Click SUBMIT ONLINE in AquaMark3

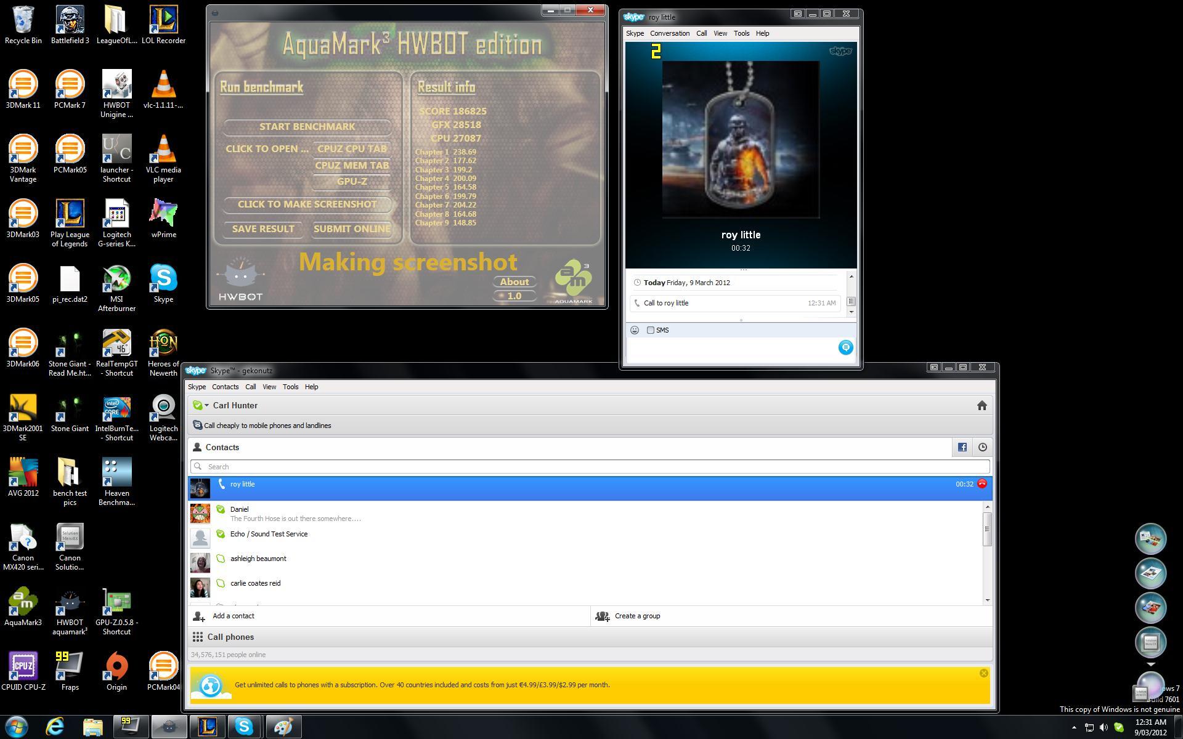[352, 229]
